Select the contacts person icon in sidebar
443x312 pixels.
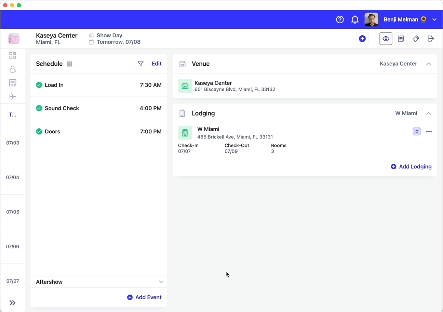coord(13,69)
